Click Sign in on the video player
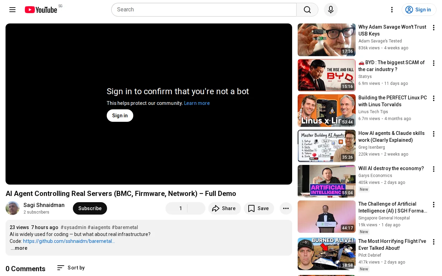442x276 pixels. [x=120, y=116]
